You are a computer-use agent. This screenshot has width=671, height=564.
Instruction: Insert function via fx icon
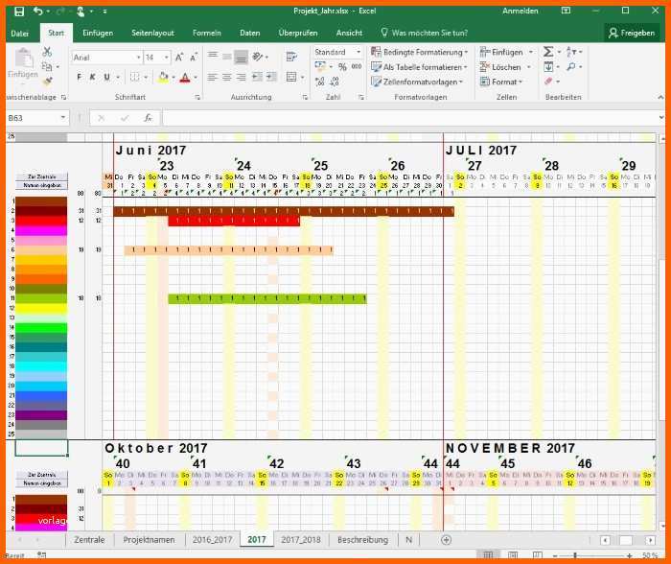[x=148, y=118]
